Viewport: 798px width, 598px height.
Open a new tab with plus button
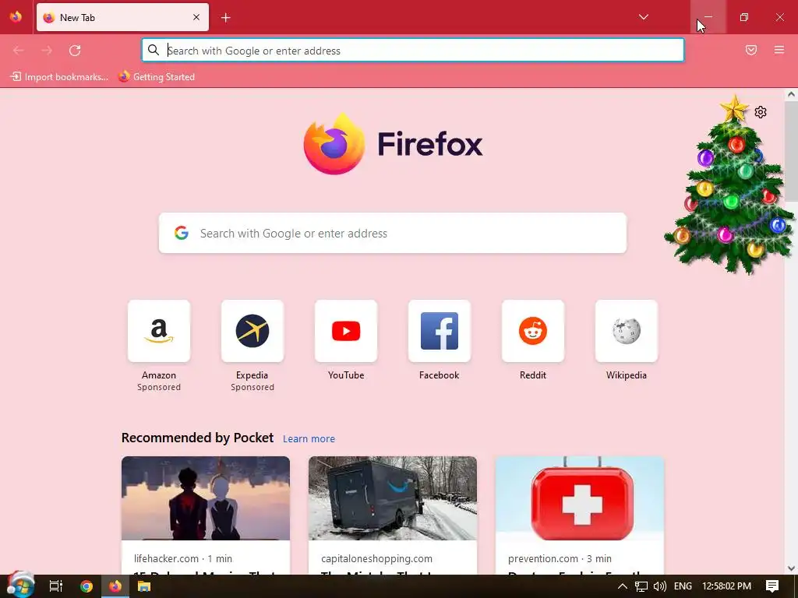(225, 18)
